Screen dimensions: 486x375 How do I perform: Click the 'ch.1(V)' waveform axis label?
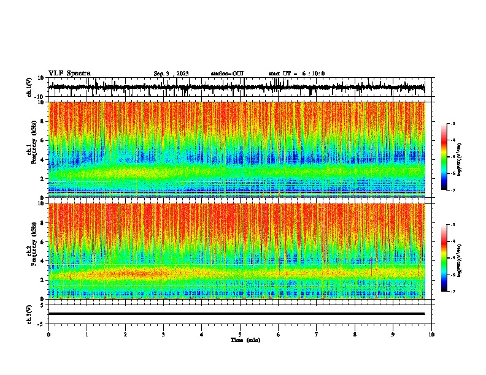[x=29, y=87]
